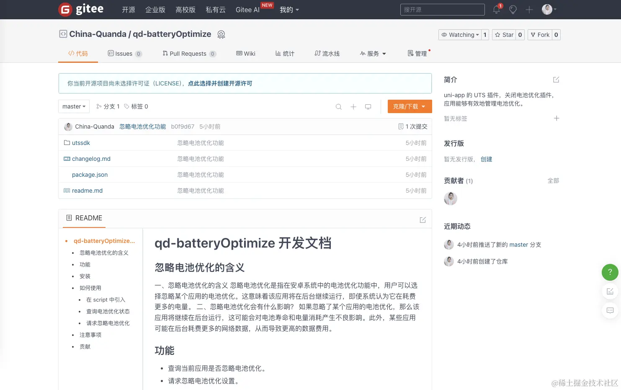The height and width of the screenshot is (390, 621).
Task: View the 分支 1 branches list
Action: point(108,106)
